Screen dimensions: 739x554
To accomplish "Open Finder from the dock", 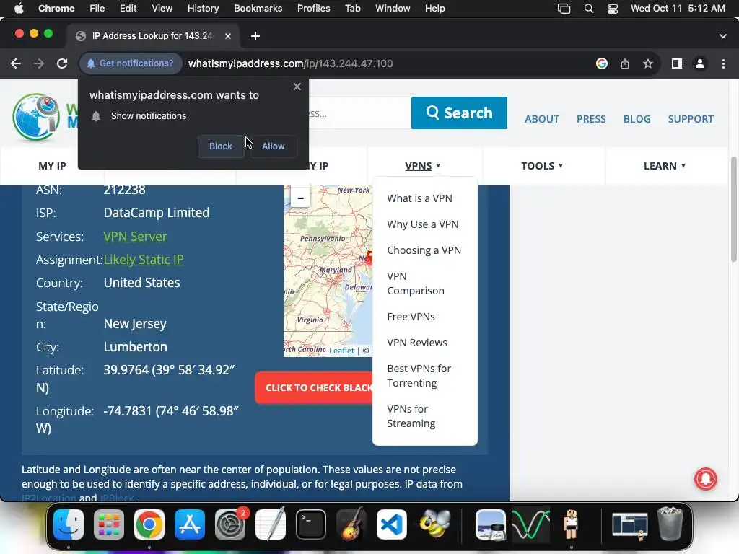I will tap(69, 524).
